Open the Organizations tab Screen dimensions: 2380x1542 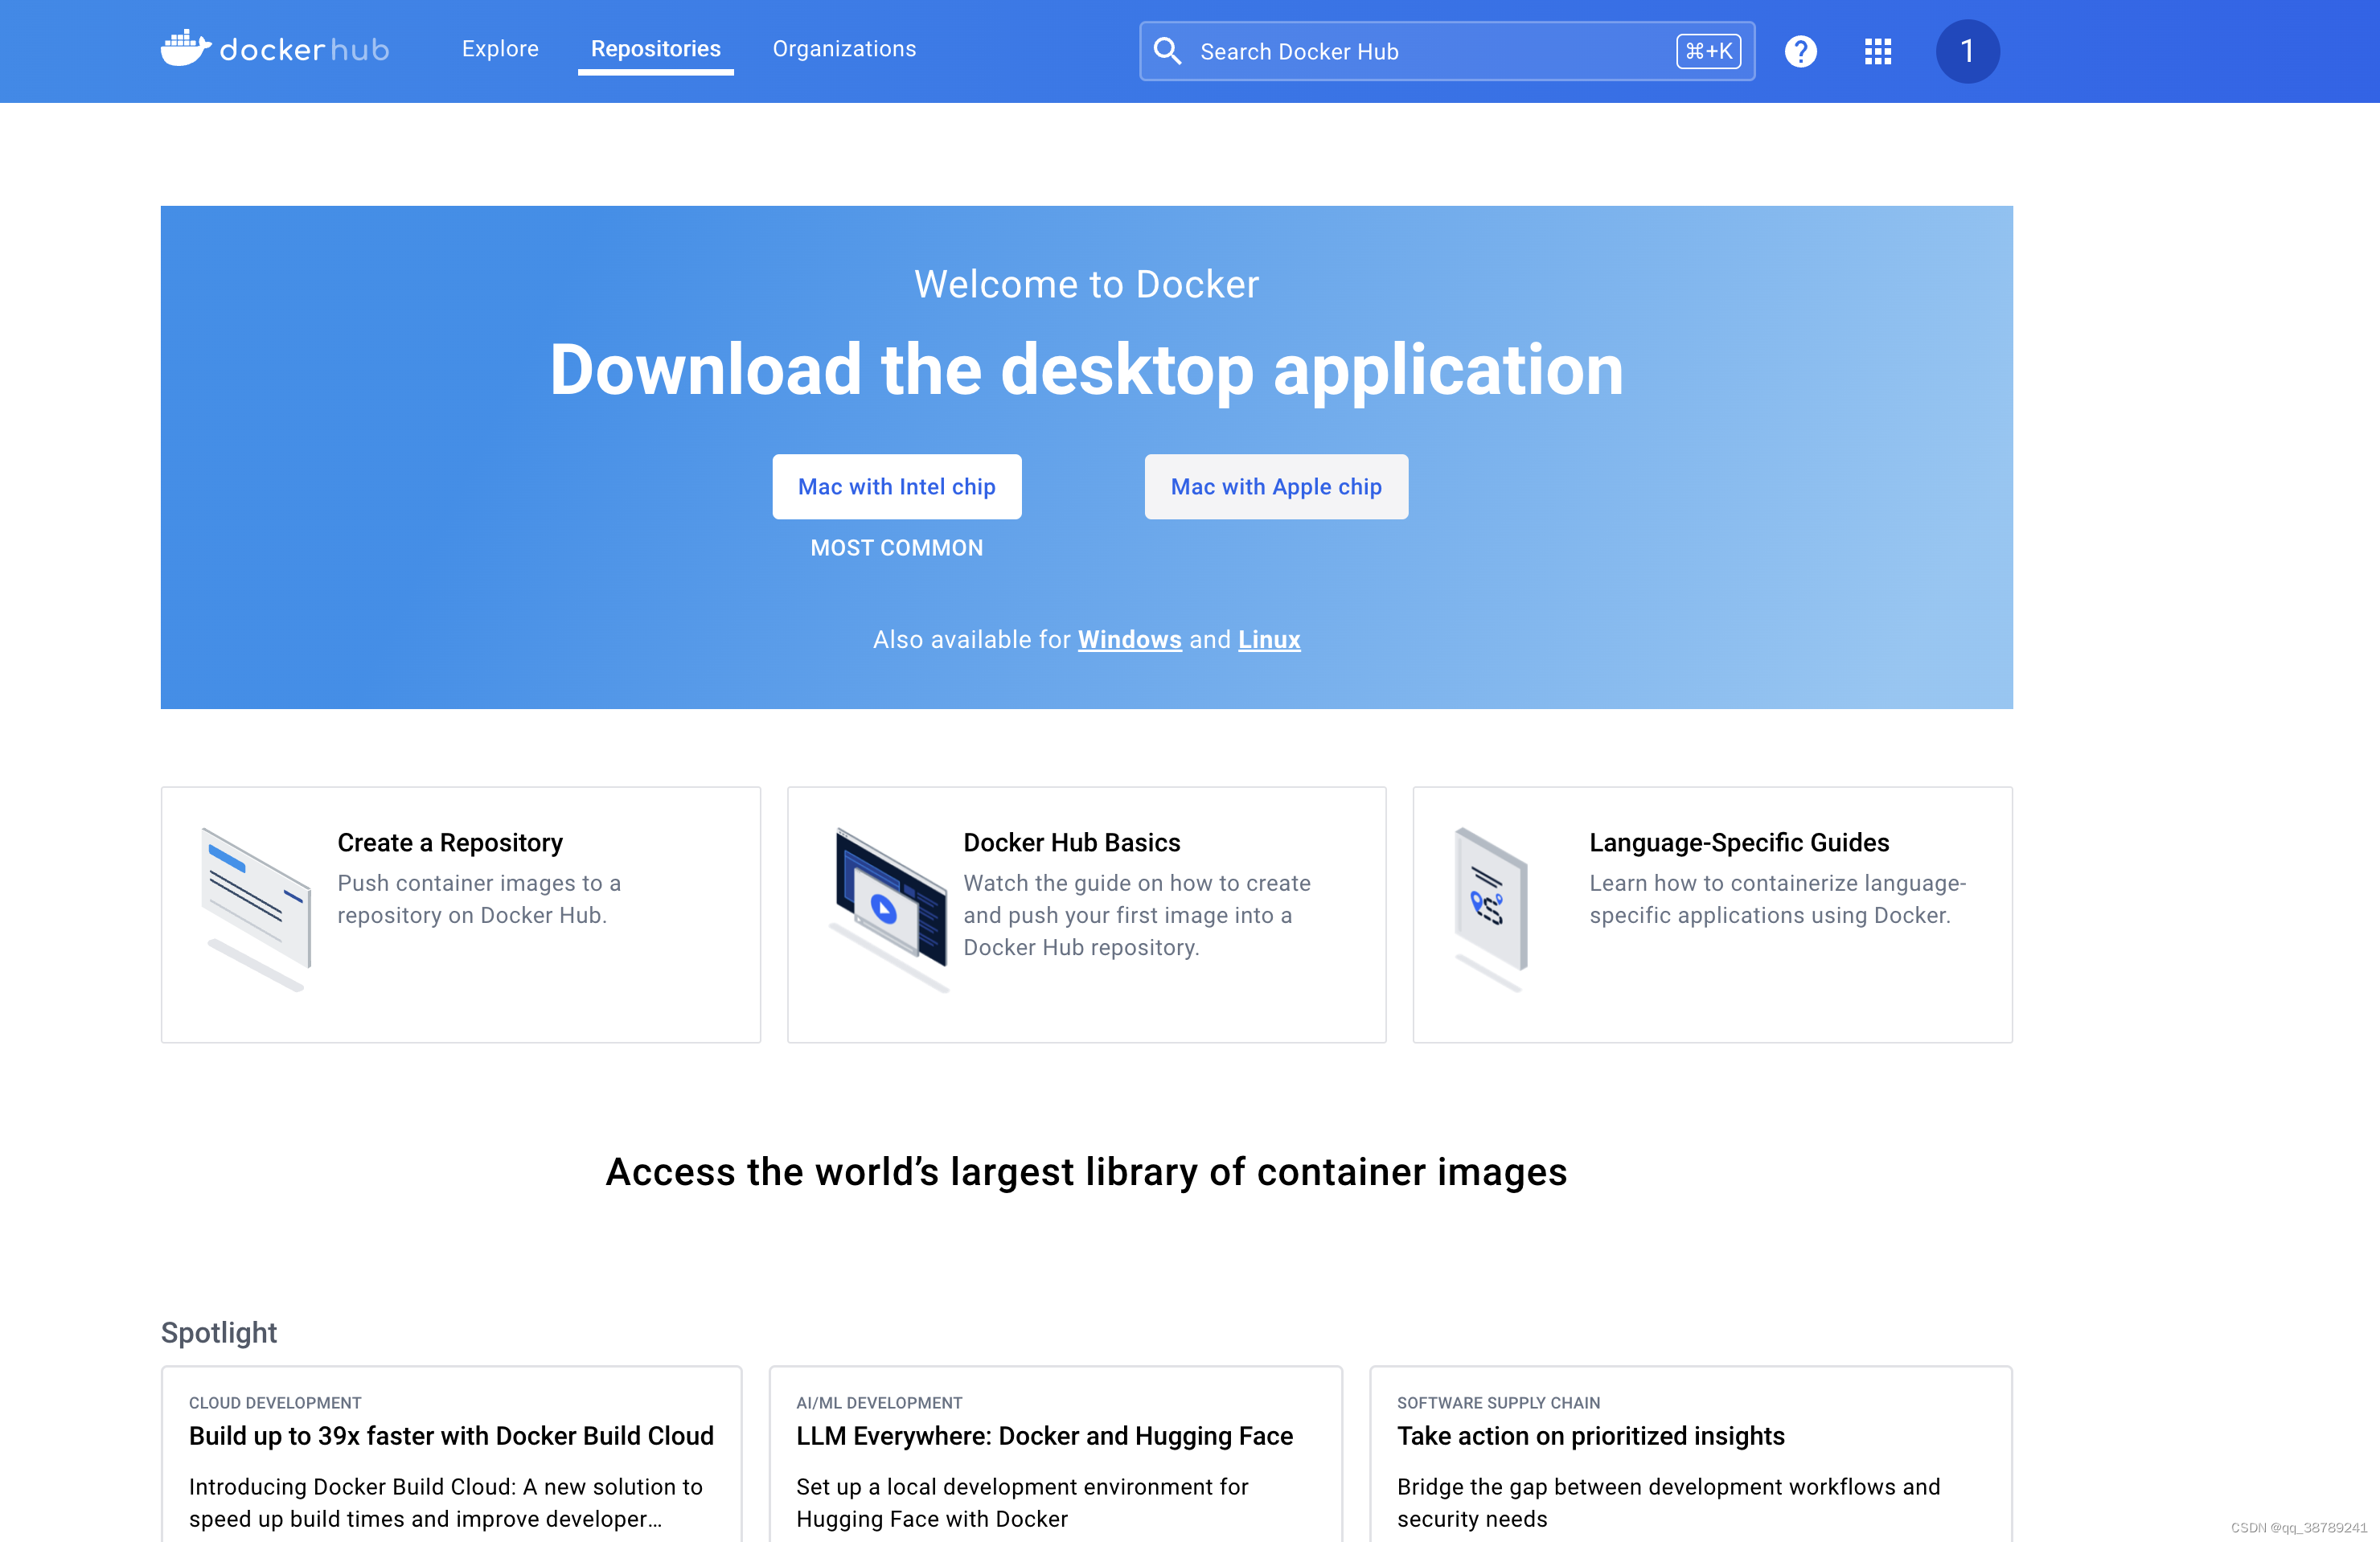click(843, 49)
